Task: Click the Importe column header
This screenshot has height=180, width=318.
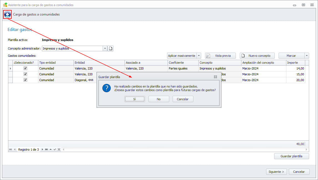Action: tap(296, 63)
